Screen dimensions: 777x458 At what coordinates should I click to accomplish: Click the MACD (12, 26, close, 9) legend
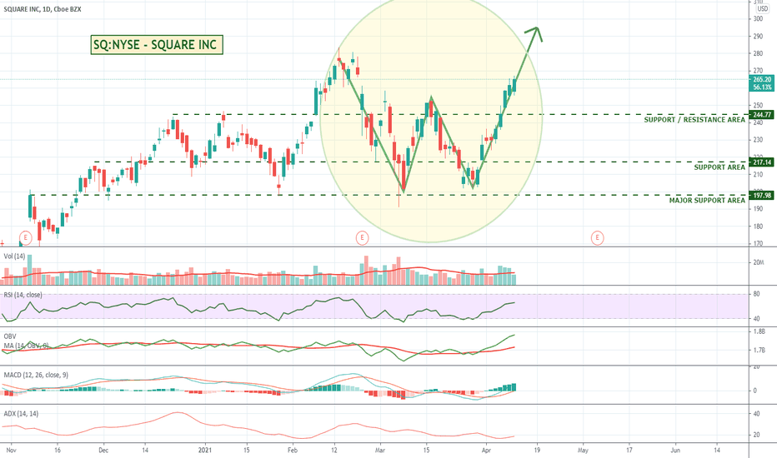(x=36, y=375)
